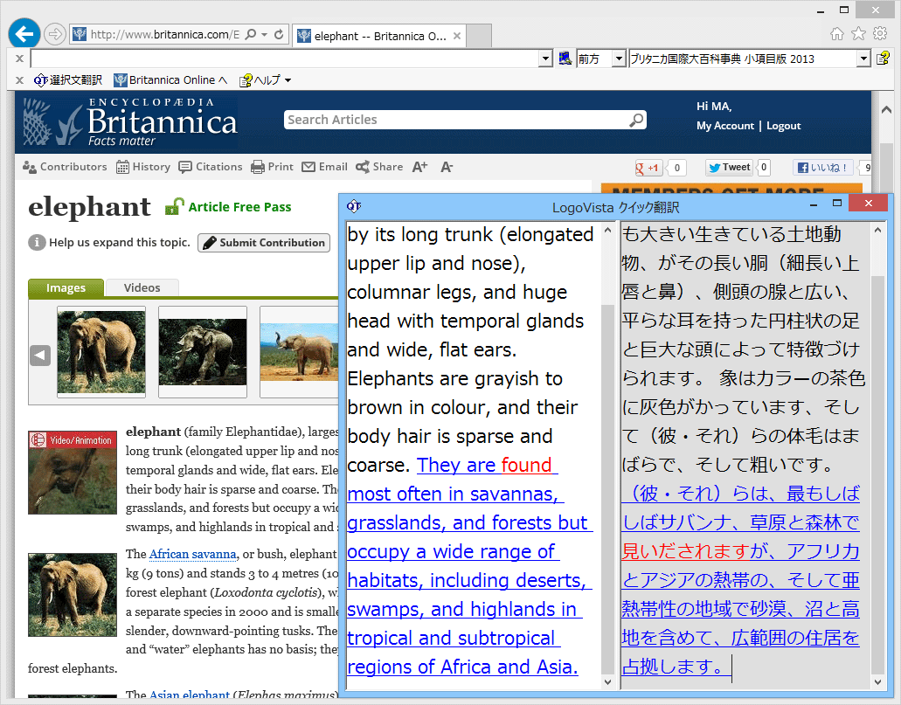This screenshot has width=901, height=705.
Task: Expand the ブリタニカ国際大百科事典 dictionary dropdown
Action: [863, 59]
